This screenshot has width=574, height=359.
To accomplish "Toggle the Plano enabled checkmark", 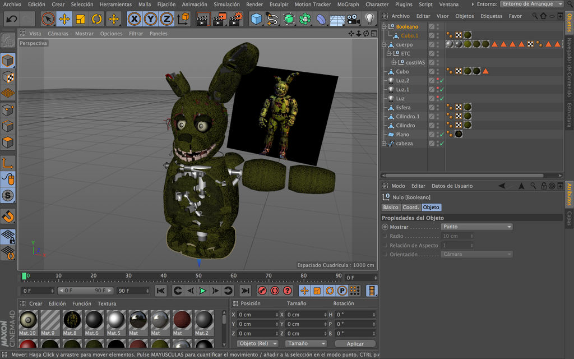I will coord(442,135).
